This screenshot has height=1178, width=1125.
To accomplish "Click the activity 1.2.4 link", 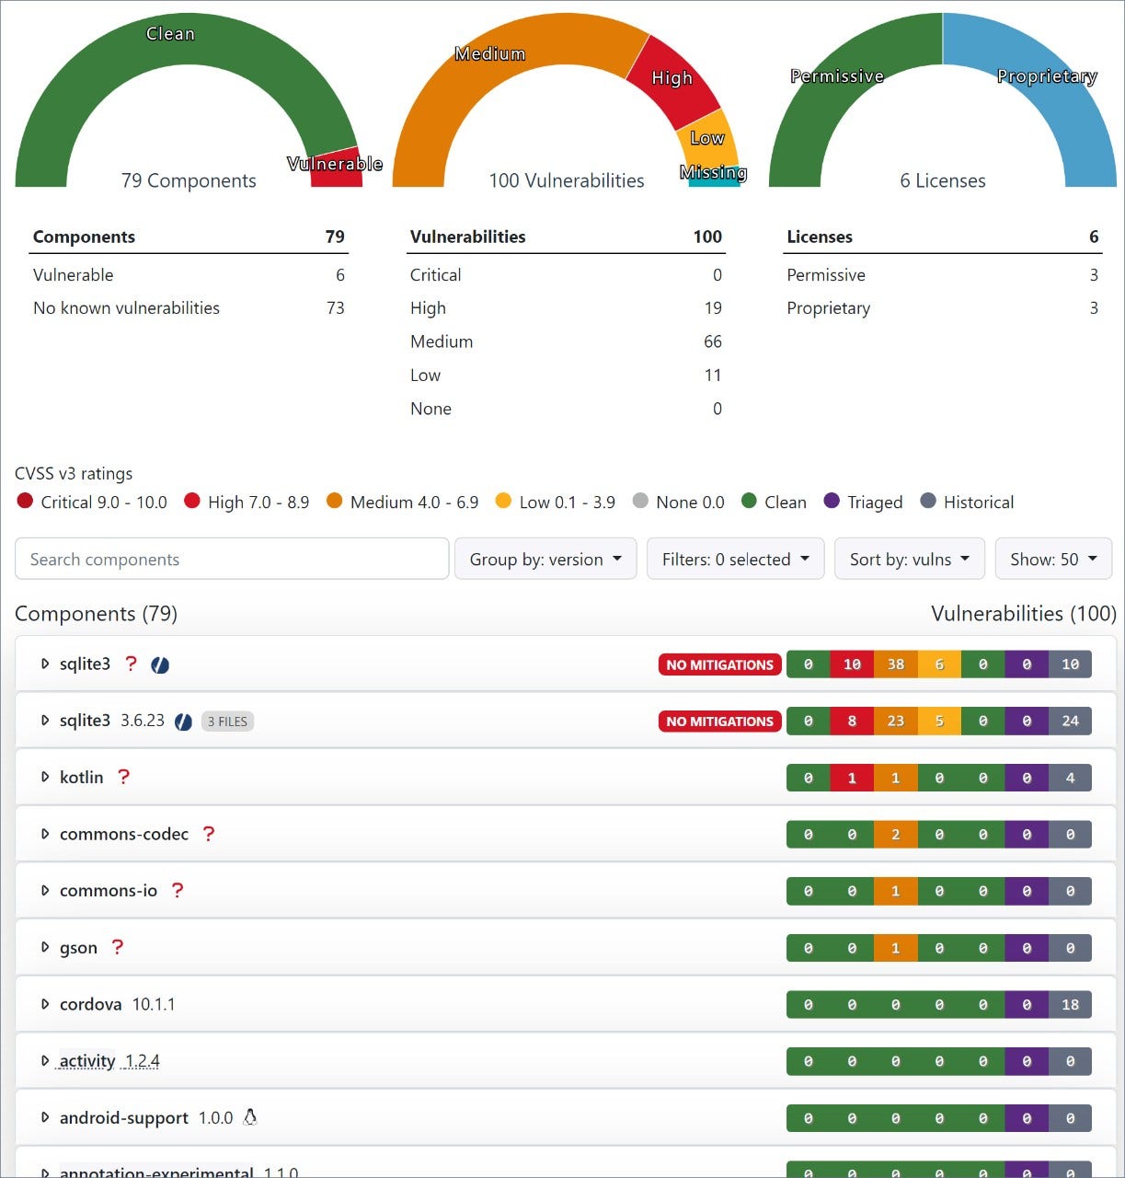I will pyautogui.click(x=86, y=1060).
